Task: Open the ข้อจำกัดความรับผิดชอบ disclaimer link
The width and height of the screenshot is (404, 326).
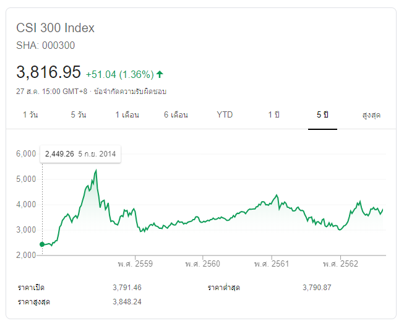Action: 129,92
